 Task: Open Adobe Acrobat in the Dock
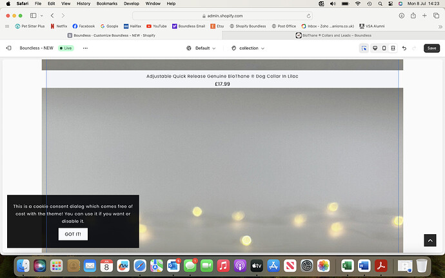pos(381,266)
